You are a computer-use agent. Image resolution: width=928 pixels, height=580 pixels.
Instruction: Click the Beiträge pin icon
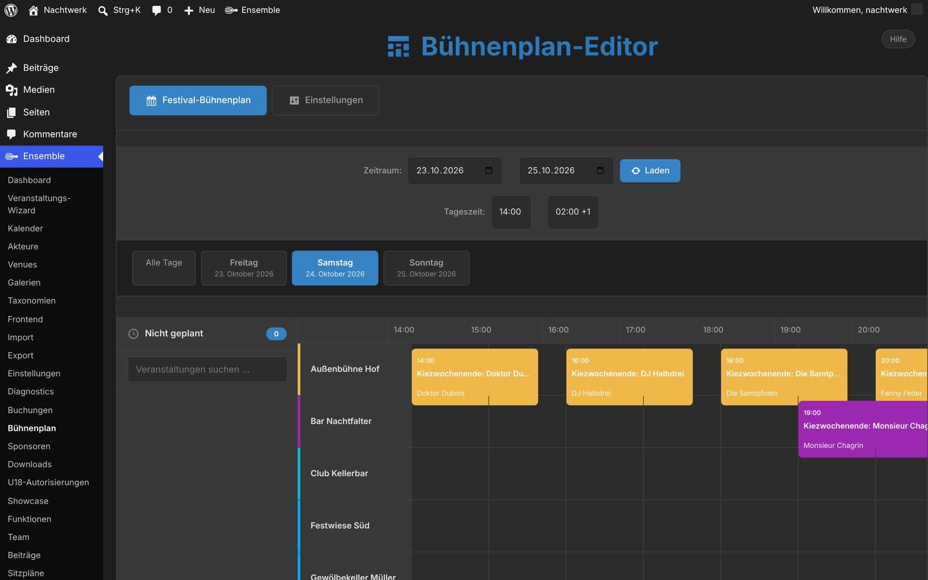click(x=12, y=68)
